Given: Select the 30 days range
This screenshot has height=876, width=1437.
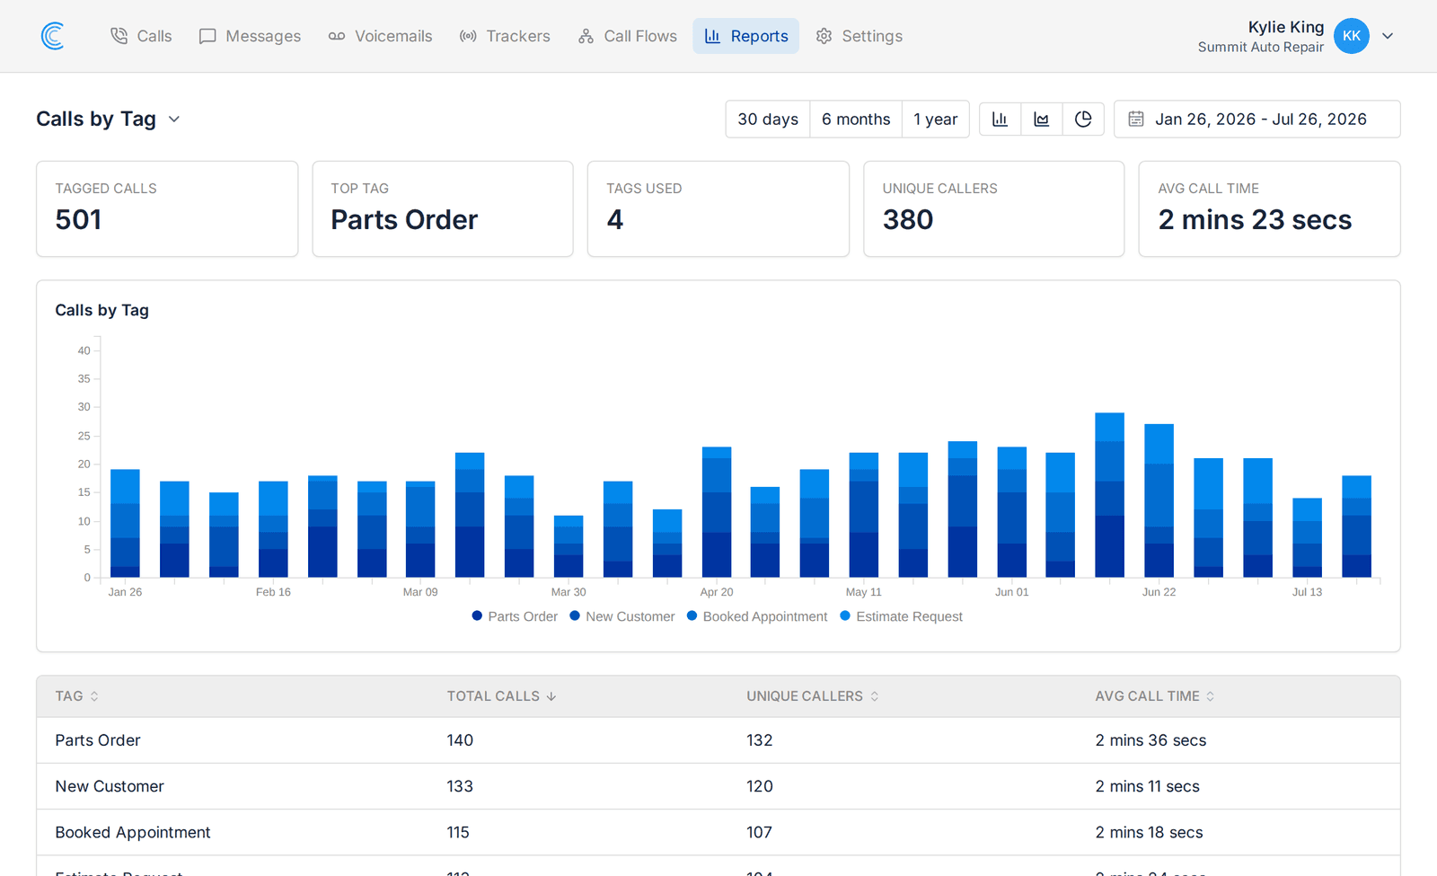Looking at the screenshot, I should (x=768, y=119).
